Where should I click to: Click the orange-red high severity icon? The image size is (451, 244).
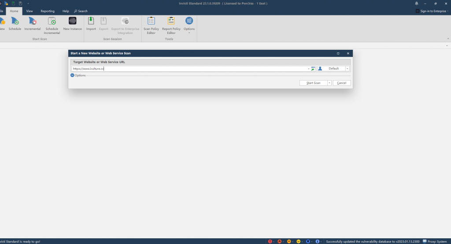tap(279, 241)
